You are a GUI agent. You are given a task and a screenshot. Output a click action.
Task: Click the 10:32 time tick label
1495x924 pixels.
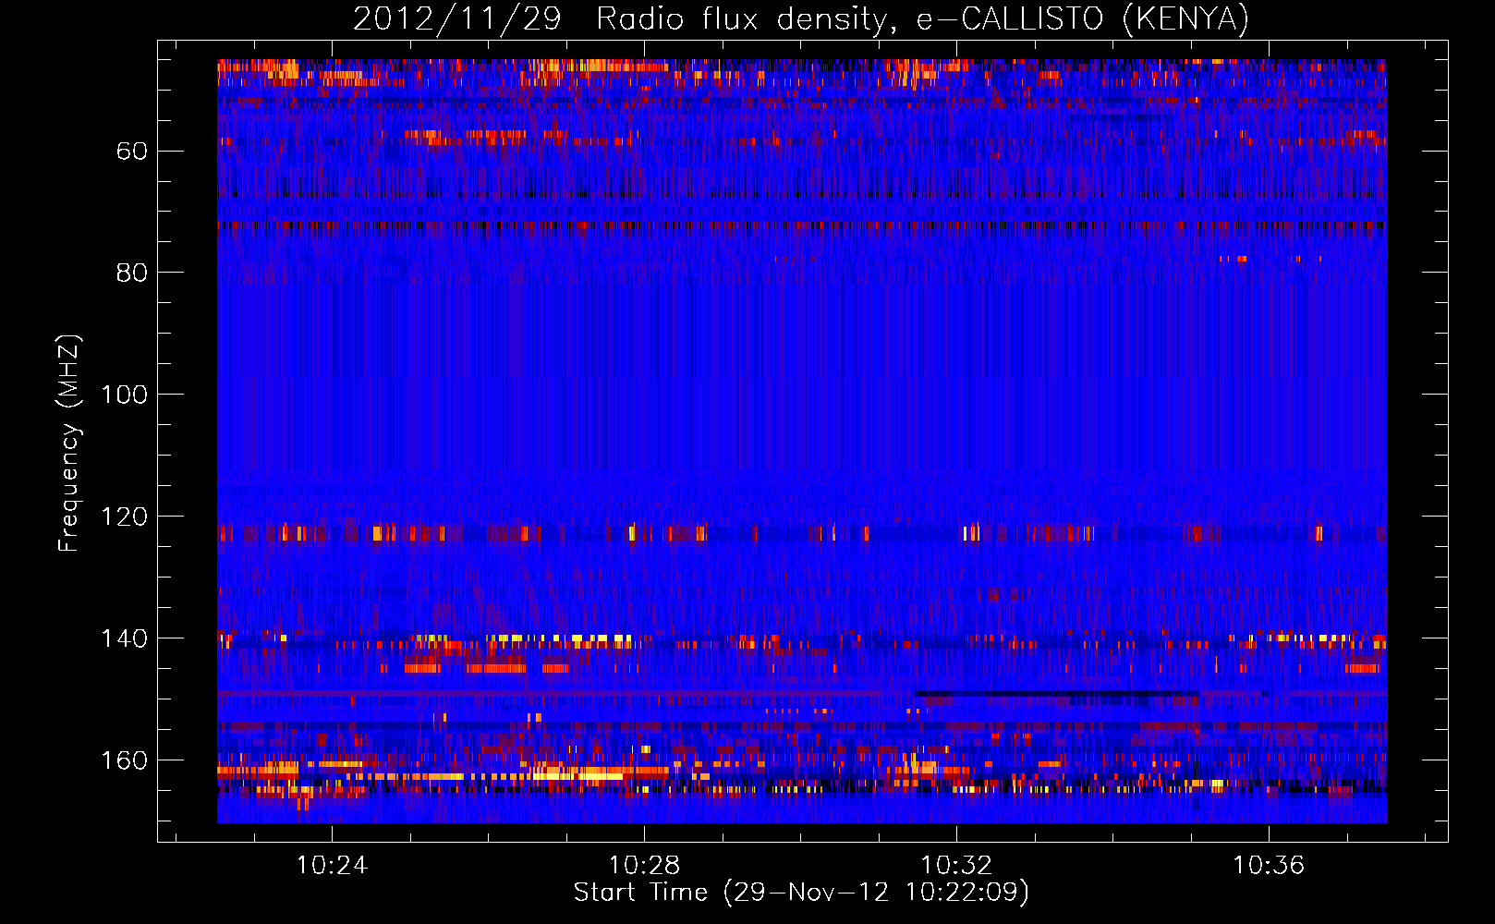(956, 865)
